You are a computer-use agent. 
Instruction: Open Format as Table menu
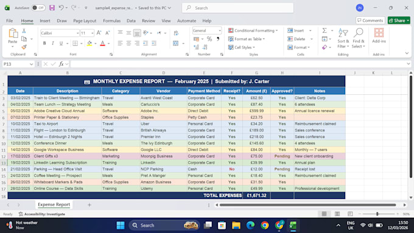click(247, 39)
